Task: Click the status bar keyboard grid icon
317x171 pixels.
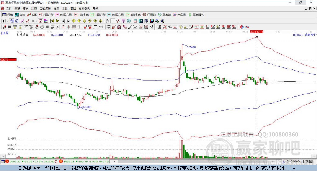Action: point(2,161)
